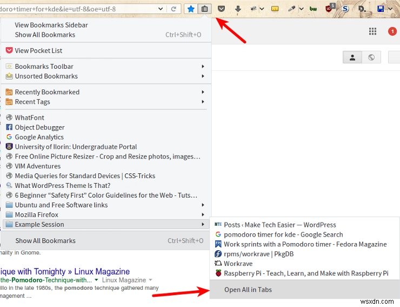Open the Tomighty Linux Magazine search result
The height and width of the screenshot is (307, 400).
[65, 271]
